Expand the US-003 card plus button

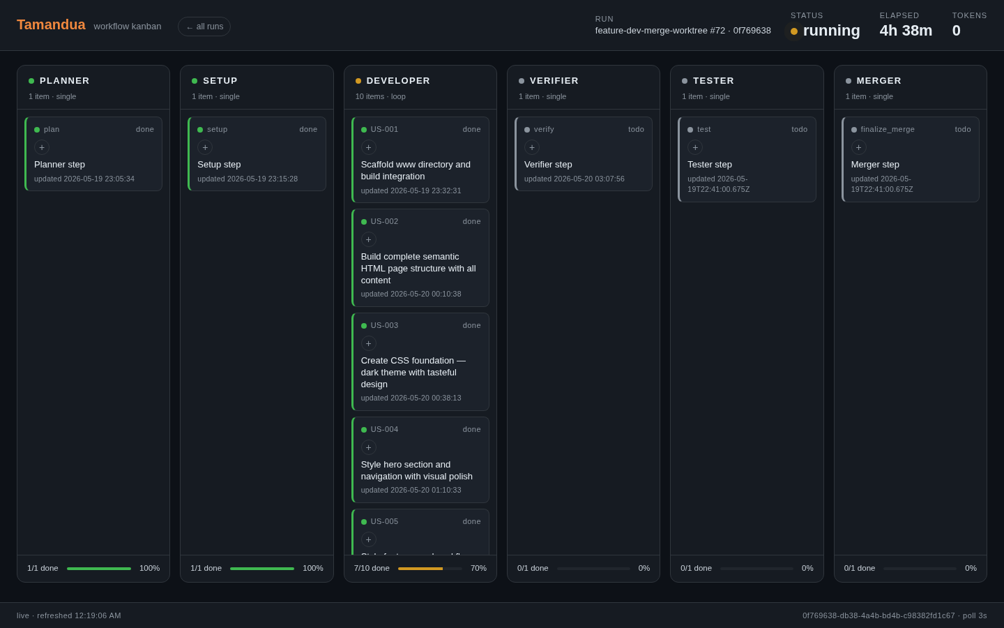click(369, 343)
